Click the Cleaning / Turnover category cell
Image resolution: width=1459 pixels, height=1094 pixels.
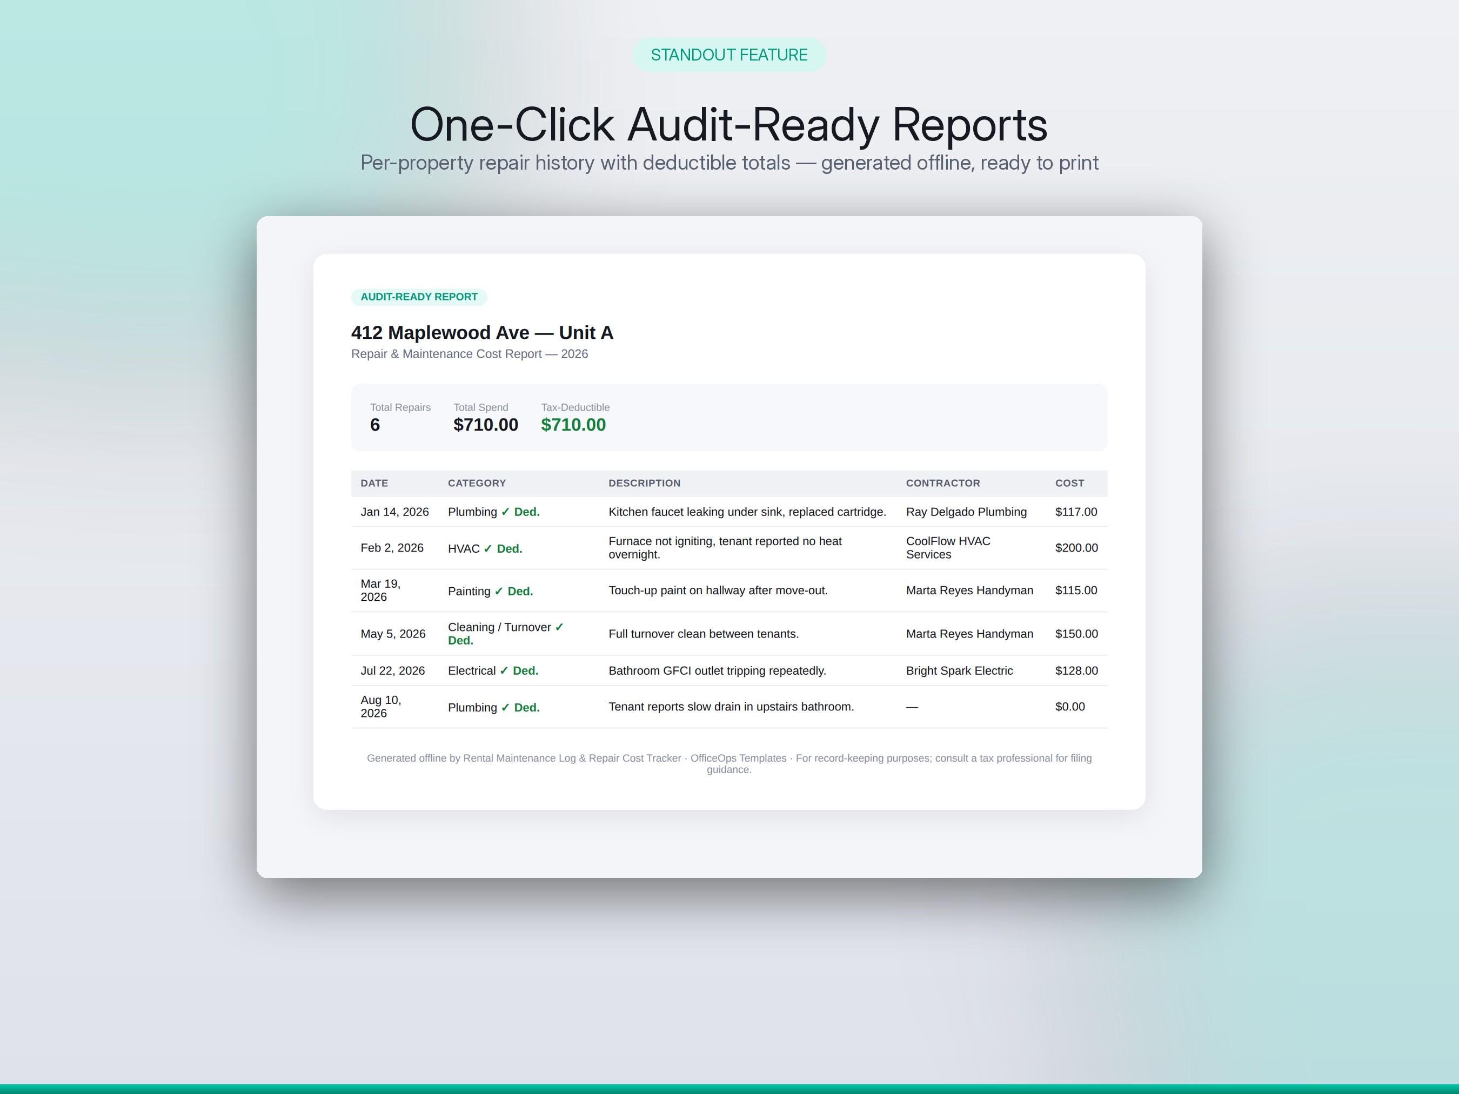[x=506, y=634]
